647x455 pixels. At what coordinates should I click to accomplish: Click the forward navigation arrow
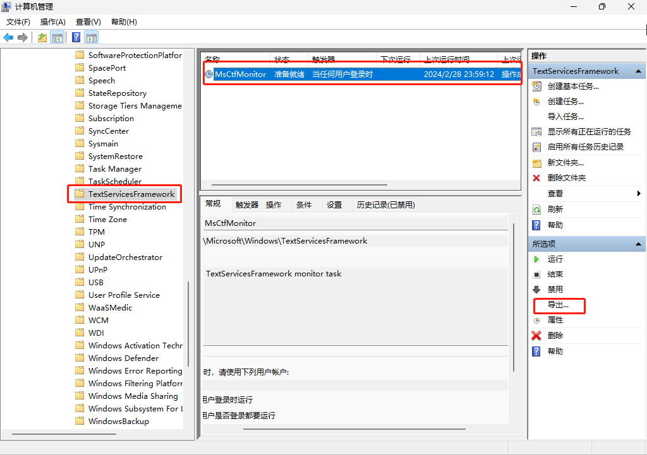click(23, 37)
